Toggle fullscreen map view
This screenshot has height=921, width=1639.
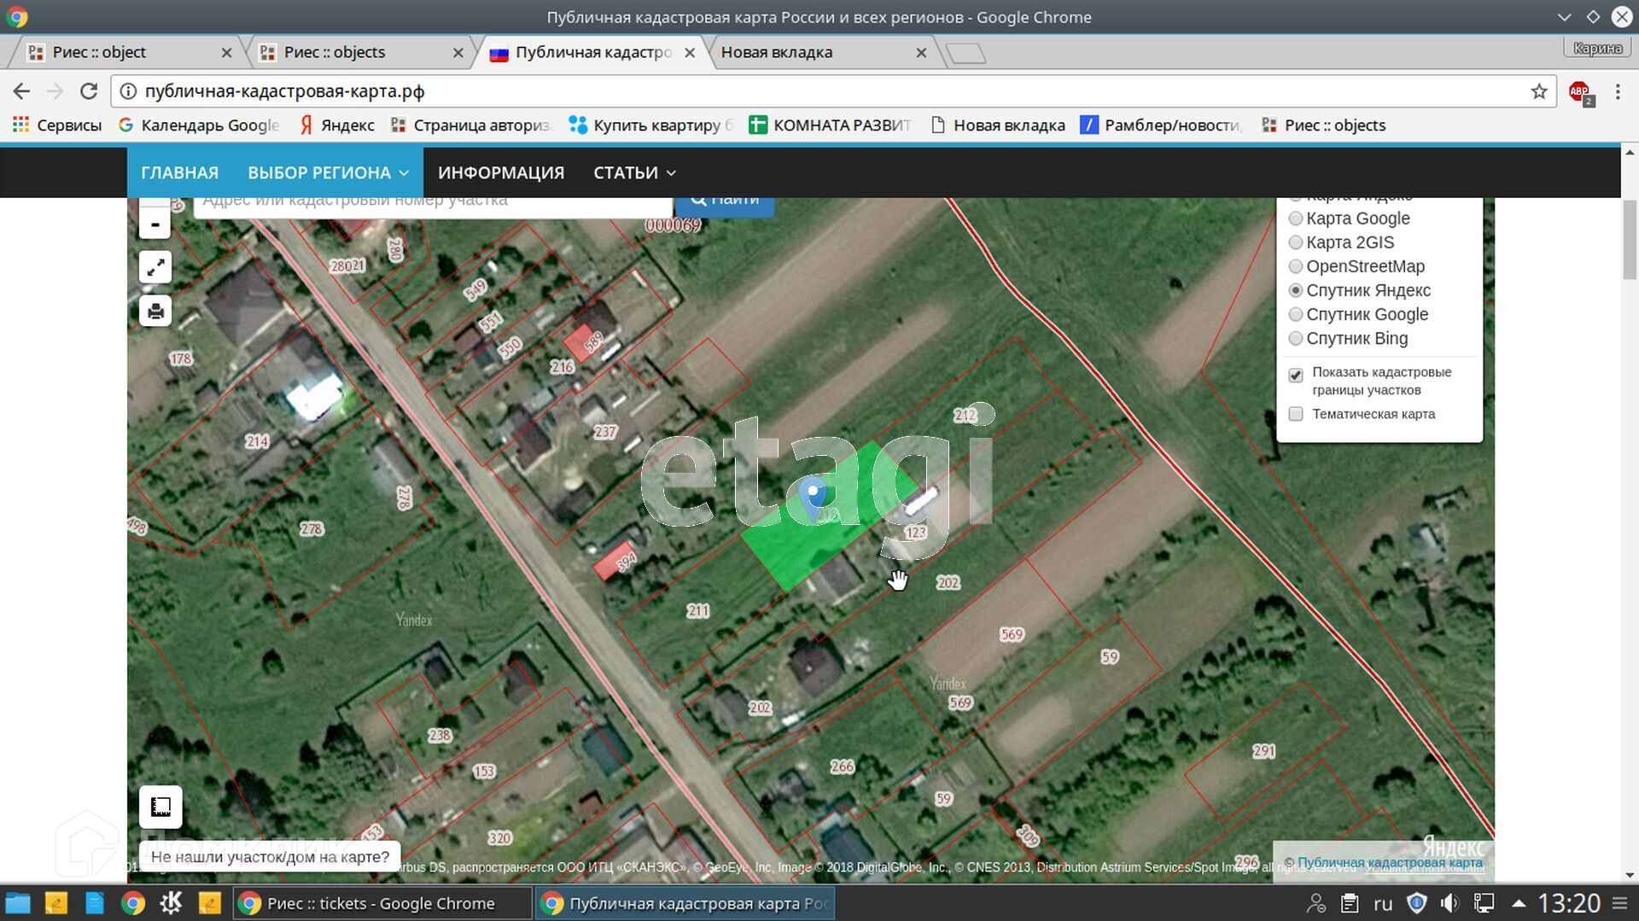[x=155, y=268]
